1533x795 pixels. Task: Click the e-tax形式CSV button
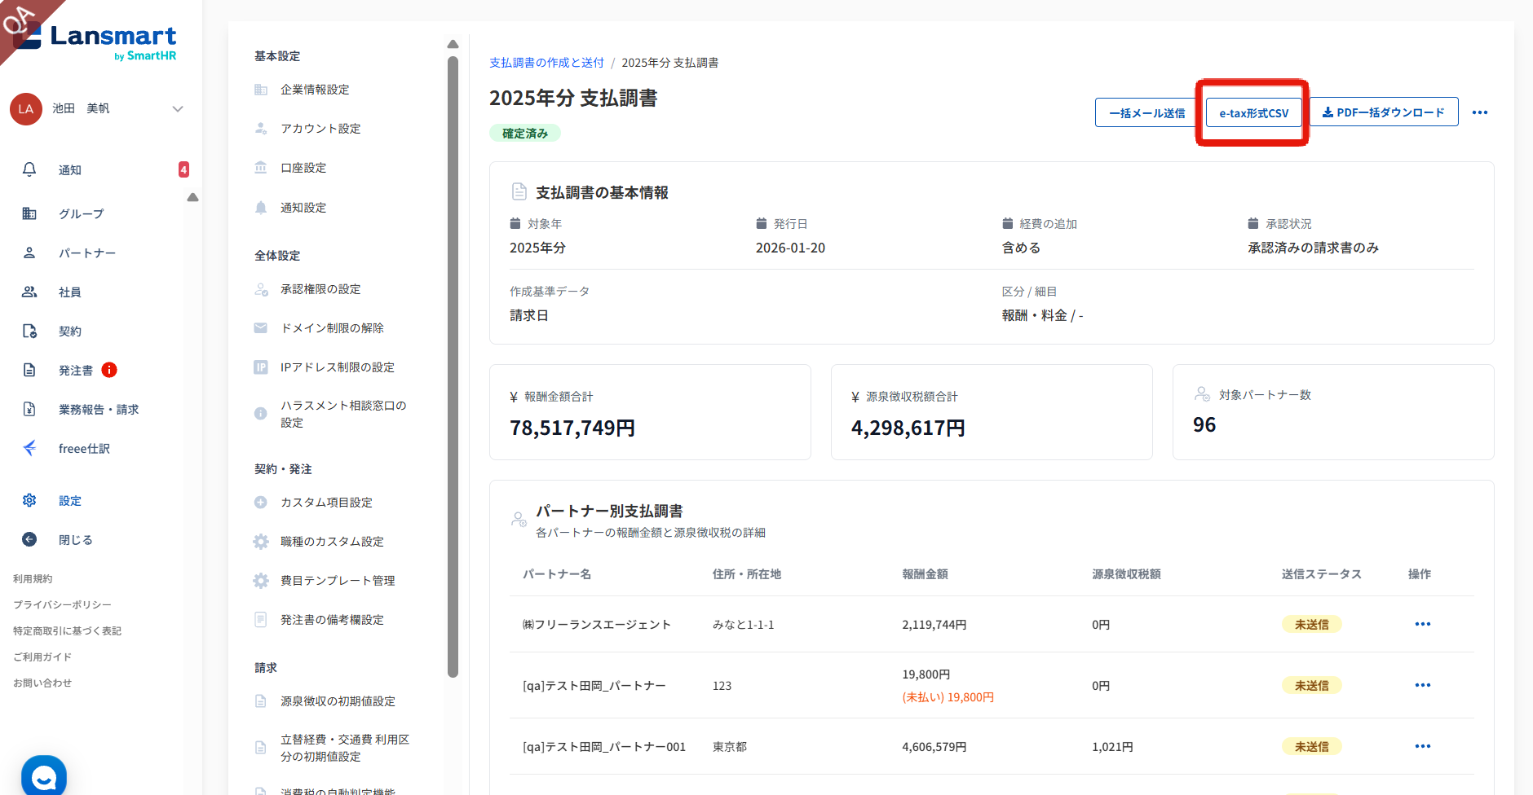[x=1253, y=112]
